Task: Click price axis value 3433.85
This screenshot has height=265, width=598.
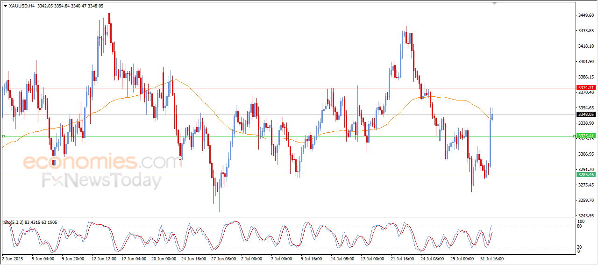Action: (586, 31)
